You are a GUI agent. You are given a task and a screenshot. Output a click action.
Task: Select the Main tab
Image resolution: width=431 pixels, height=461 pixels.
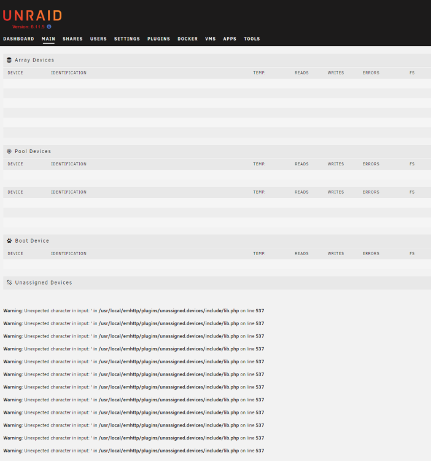tap(49, 39)
